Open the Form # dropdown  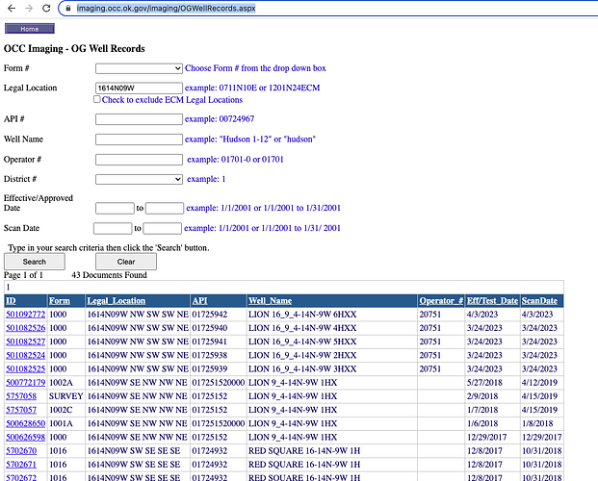coord(139,68)
